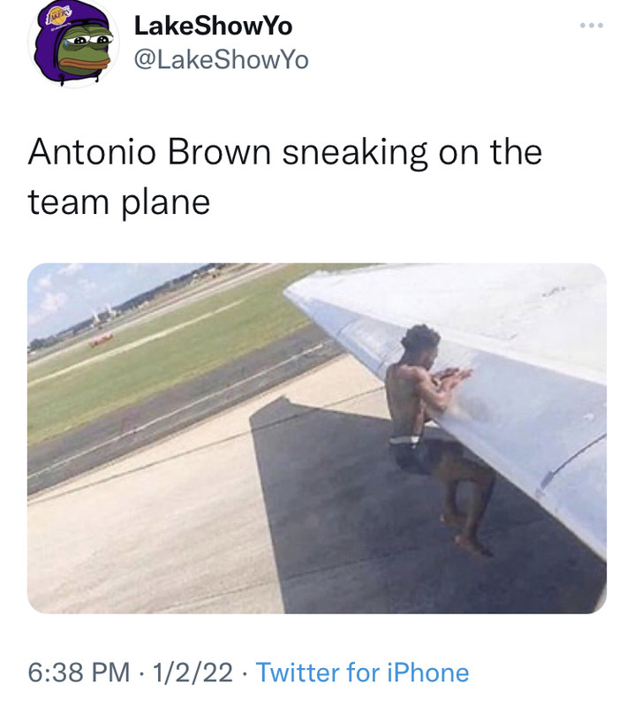Open the attached airplane wing photo
The image size is (634, 707).
pyautogui.click(x=317, y=438)
